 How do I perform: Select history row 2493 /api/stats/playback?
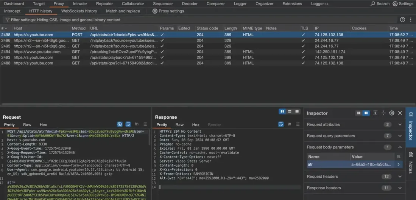pos(208,57)
